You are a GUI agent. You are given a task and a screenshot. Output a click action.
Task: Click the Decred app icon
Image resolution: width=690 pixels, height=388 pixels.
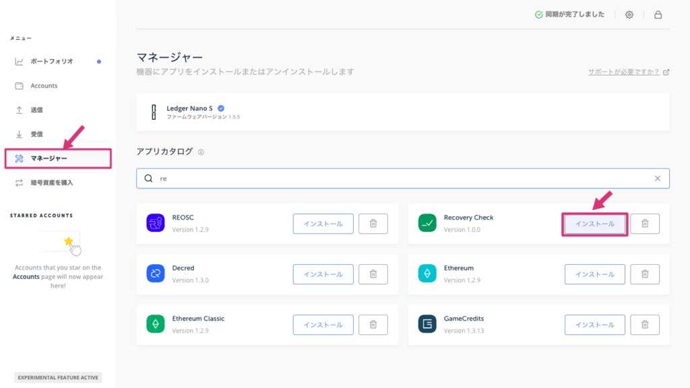(156, 273)
